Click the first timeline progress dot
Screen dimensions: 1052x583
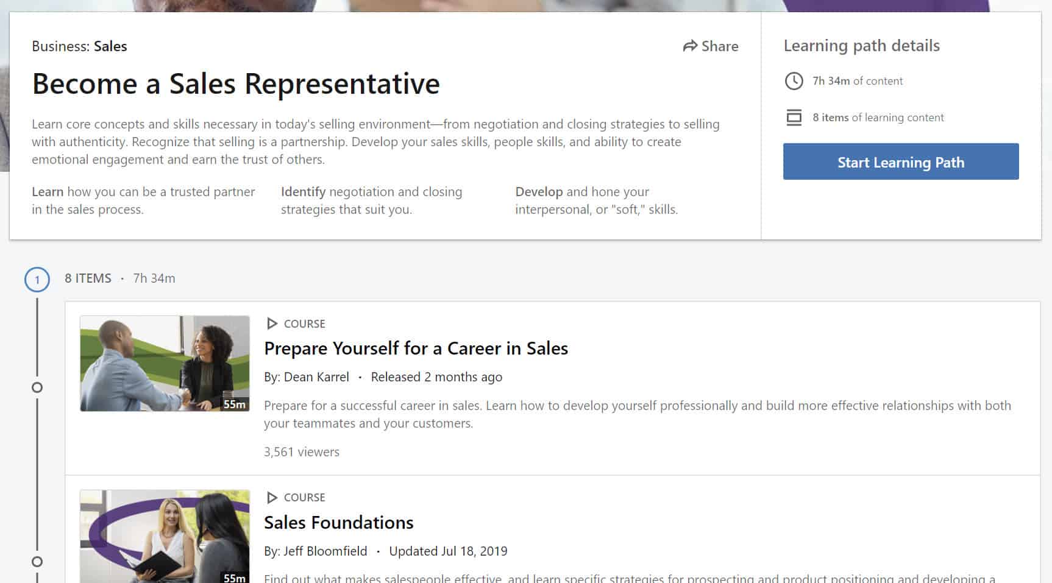pos(37,387)
